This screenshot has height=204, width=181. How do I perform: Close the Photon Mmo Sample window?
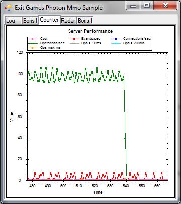(x=165, y=6)
